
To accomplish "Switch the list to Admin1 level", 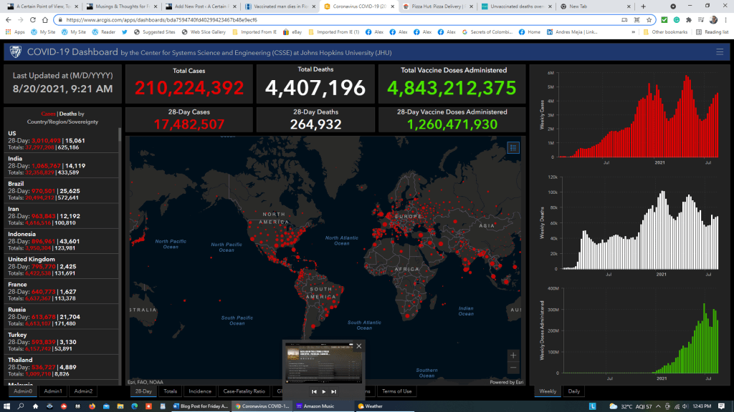I will [53, 391].
